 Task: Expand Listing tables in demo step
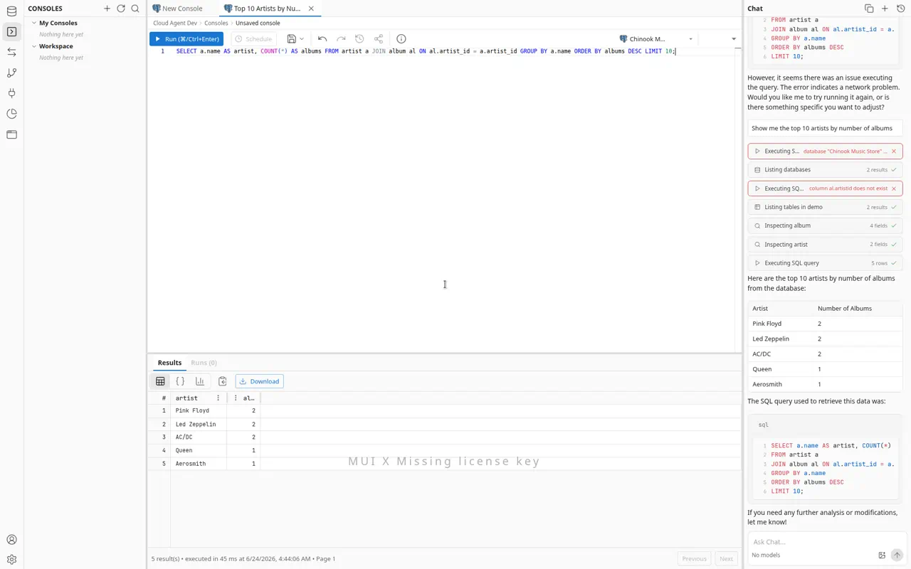pos(825,207)
